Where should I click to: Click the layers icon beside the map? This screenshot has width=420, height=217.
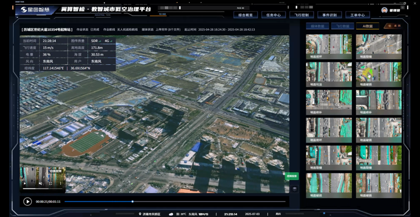click(x=294, y=189)
